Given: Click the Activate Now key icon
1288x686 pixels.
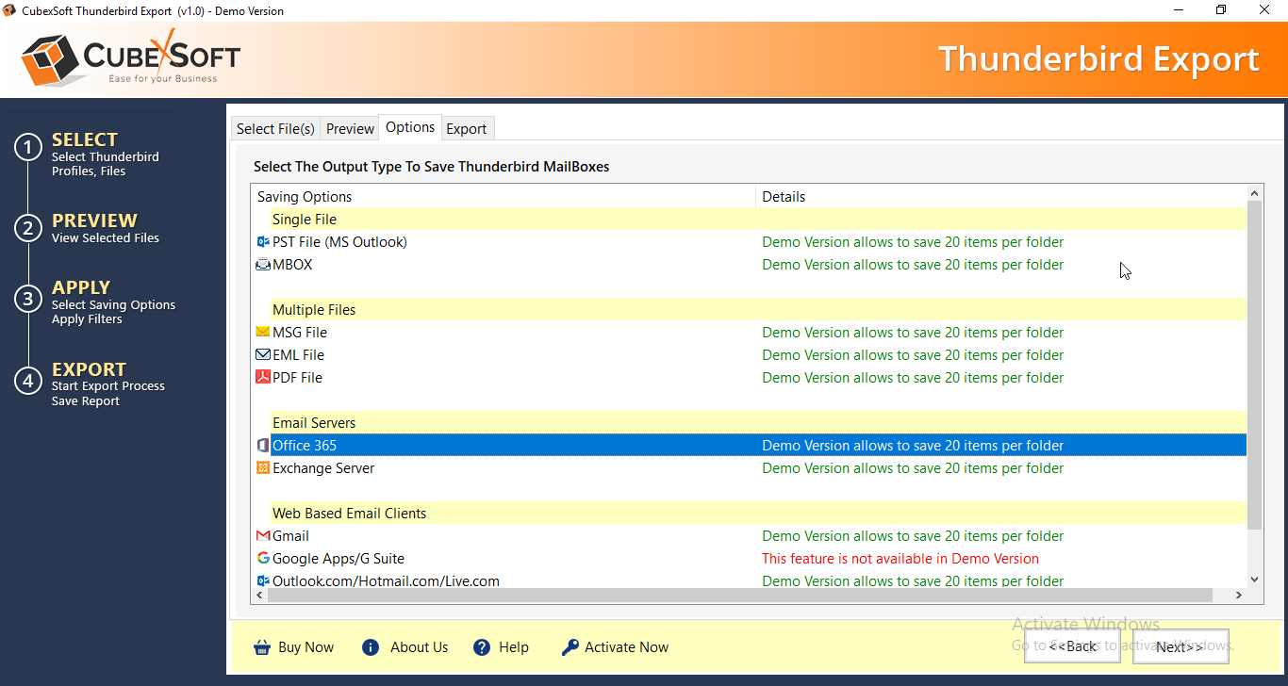Looking at the screenshot, I should pyautogui.click(x=570, y=647).
